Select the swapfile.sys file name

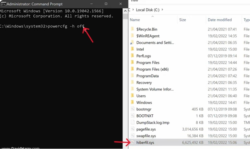click(146, 136)
